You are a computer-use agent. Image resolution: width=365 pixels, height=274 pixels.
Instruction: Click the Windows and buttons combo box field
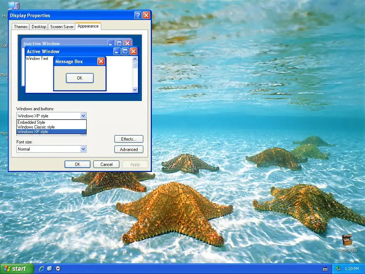point(51,116)
